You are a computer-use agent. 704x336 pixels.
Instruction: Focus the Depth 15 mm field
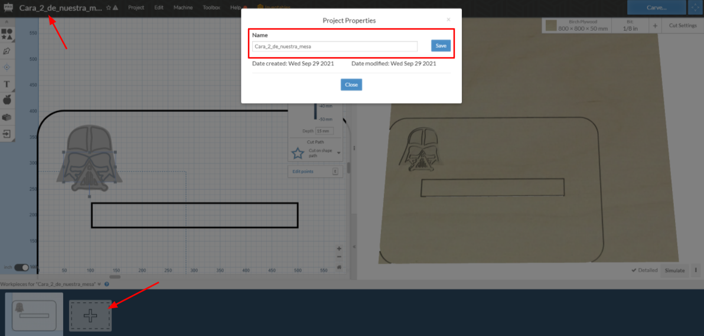(325, 131)
